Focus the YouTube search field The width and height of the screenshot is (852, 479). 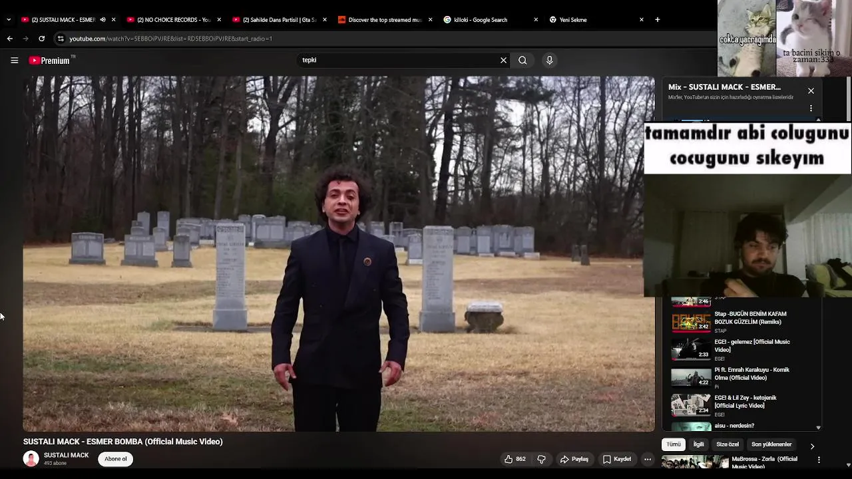[398, 60]
